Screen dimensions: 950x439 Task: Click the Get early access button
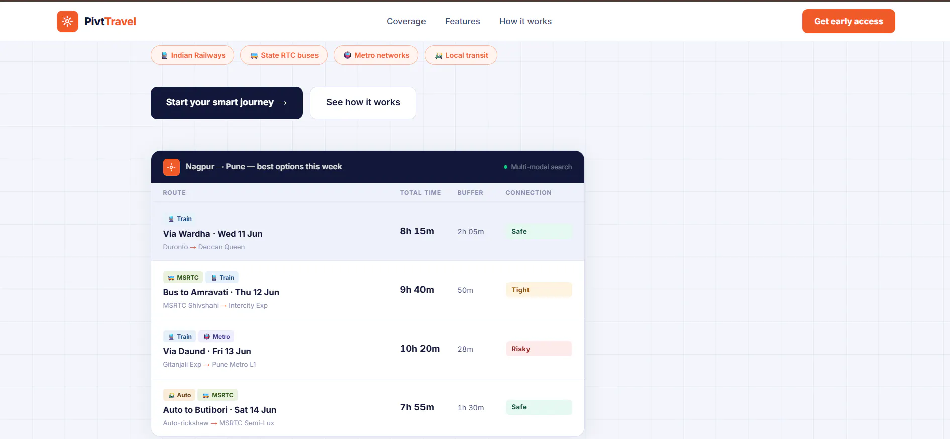(x=849, y=21)
